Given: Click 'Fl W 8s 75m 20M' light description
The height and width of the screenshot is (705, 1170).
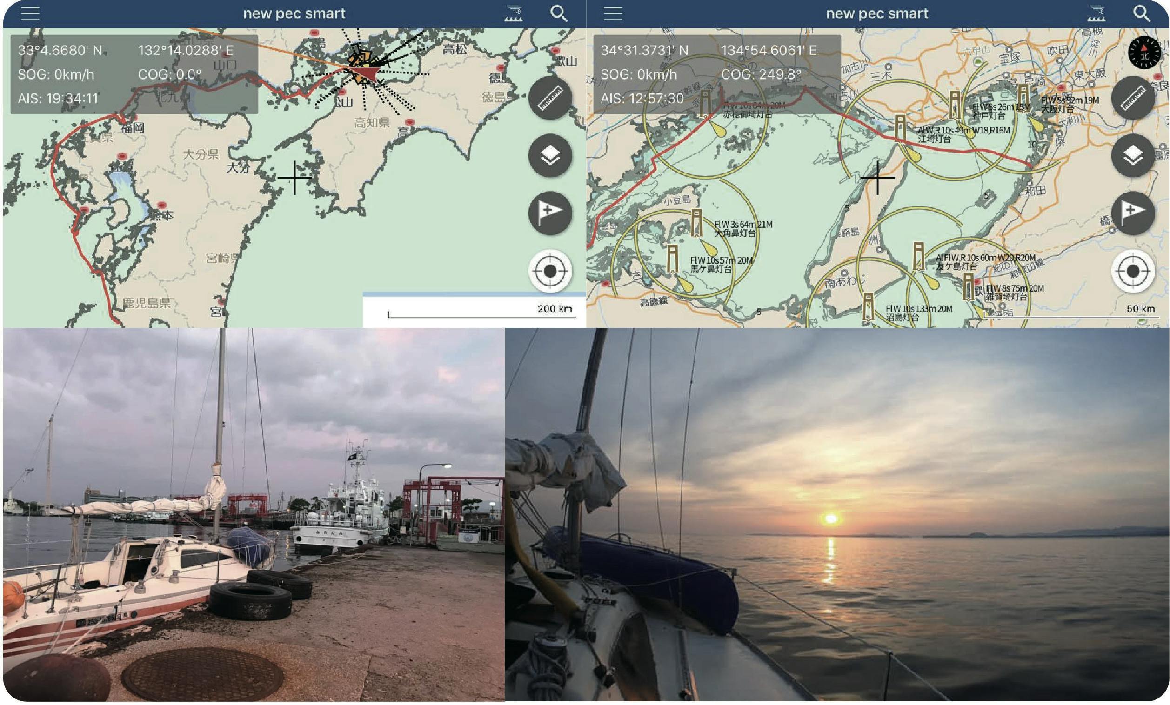Looking at the screenshot, I should [1015, 288].
